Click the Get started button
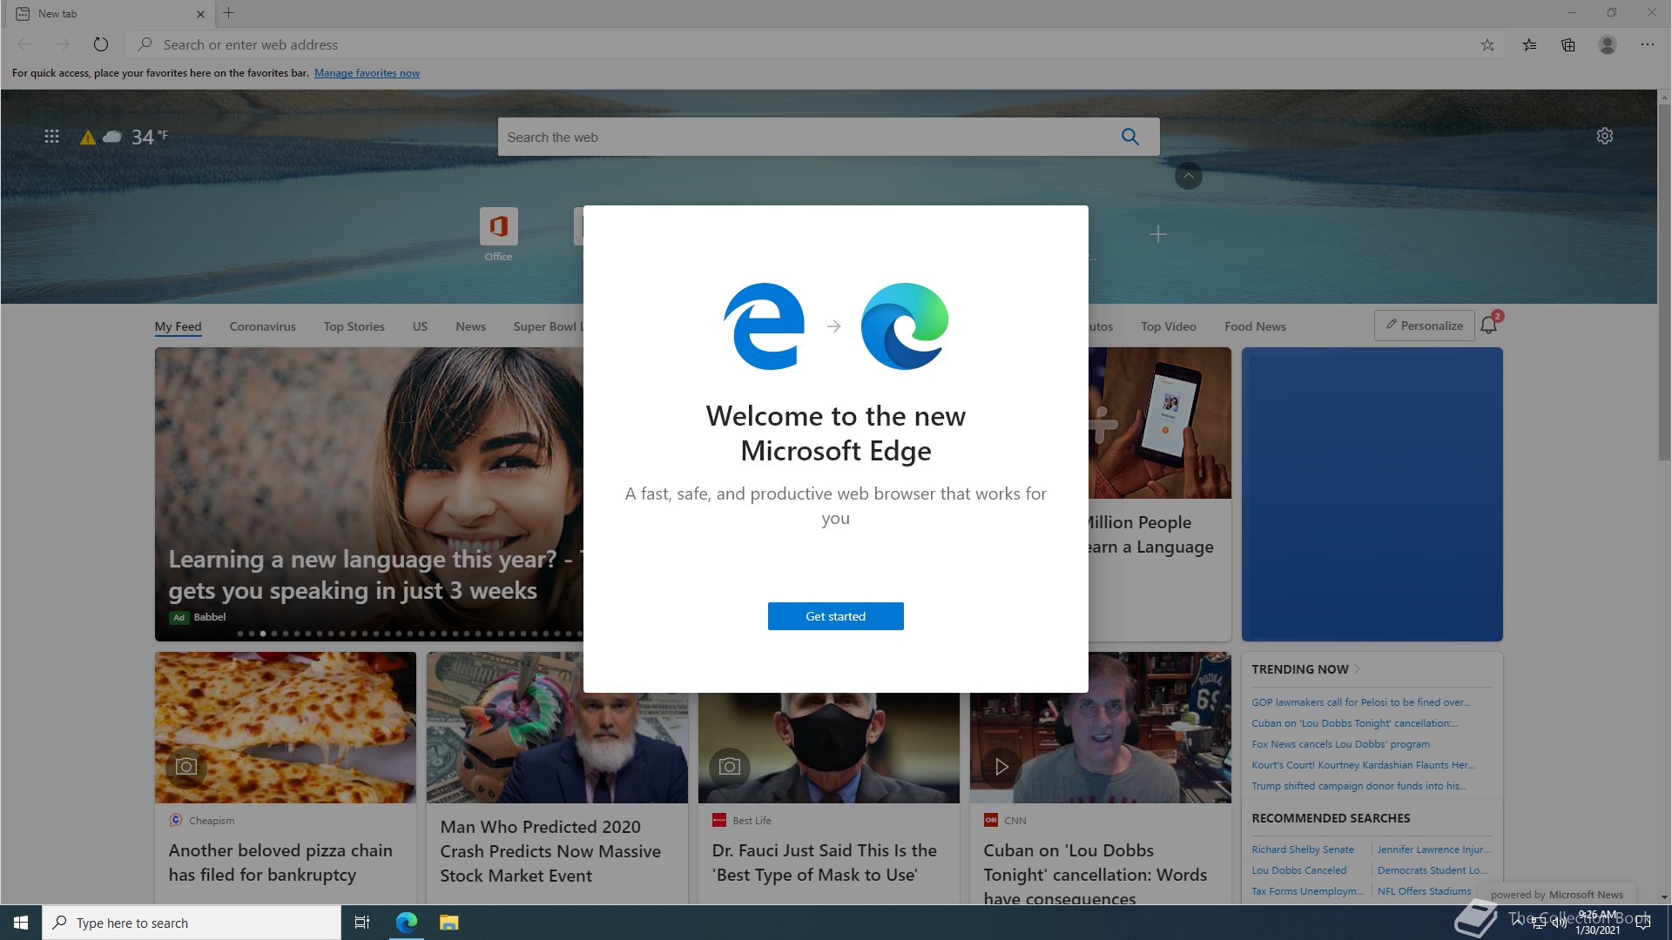This screenshot has width=1672, height=940. coord(835,616)
